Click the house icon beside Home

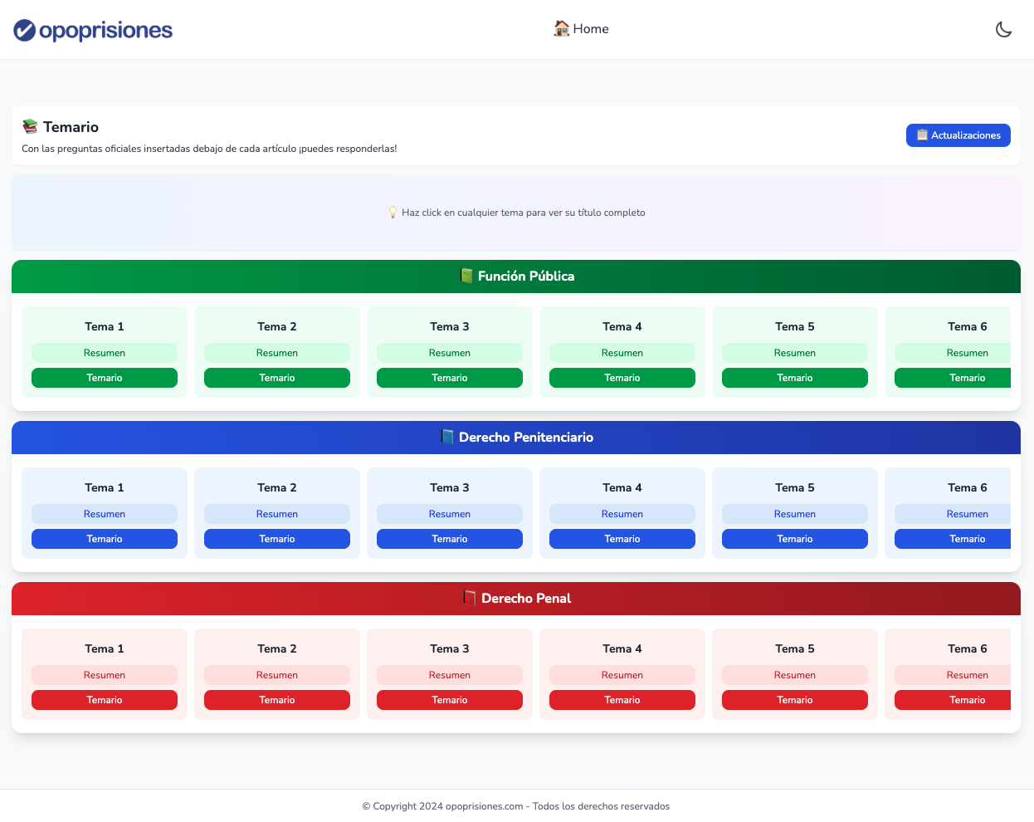562,28
